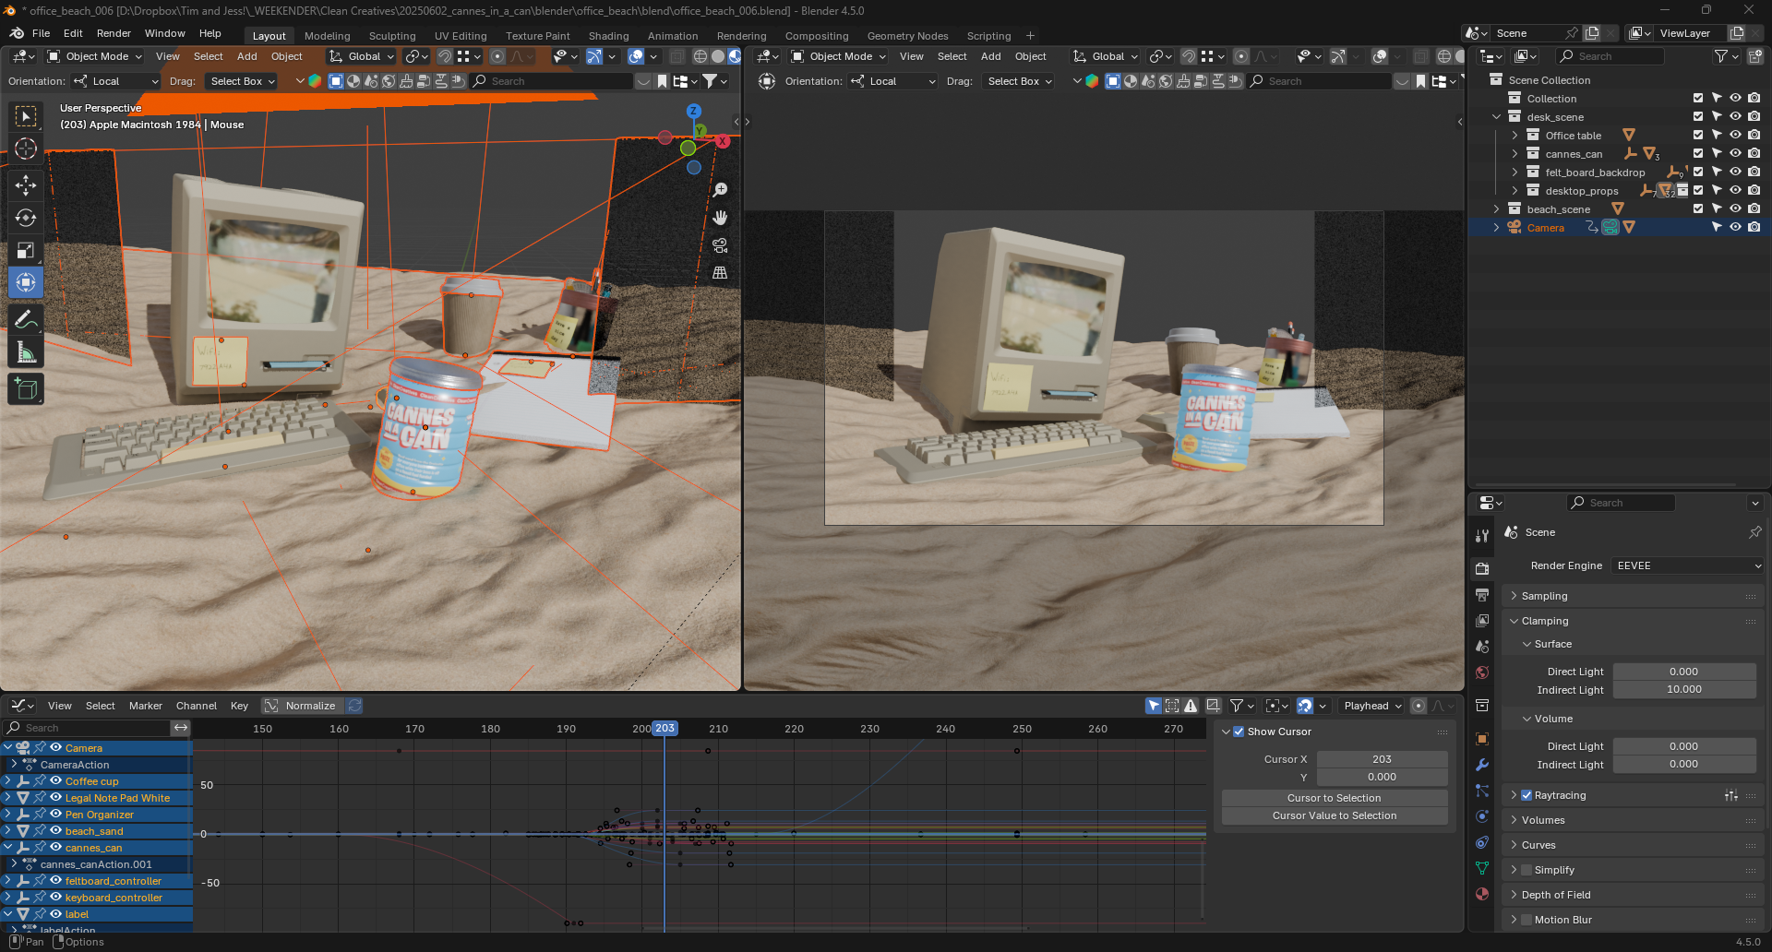The image size is (1772, 952).
Task: Click the Cursor to Selection button
Action: [1334, 798]
